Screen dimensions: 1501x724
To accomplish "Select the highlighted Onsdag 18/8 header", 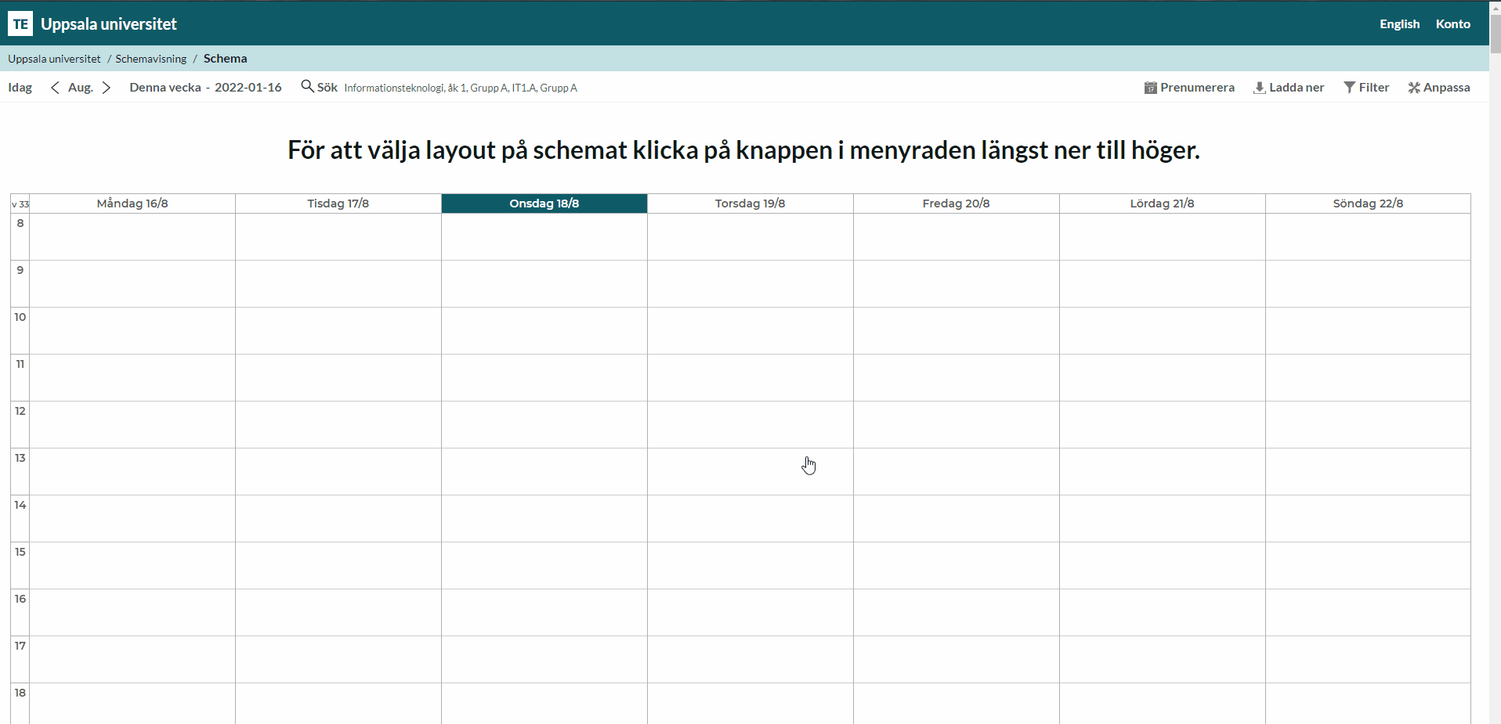I will click(544, 204).
